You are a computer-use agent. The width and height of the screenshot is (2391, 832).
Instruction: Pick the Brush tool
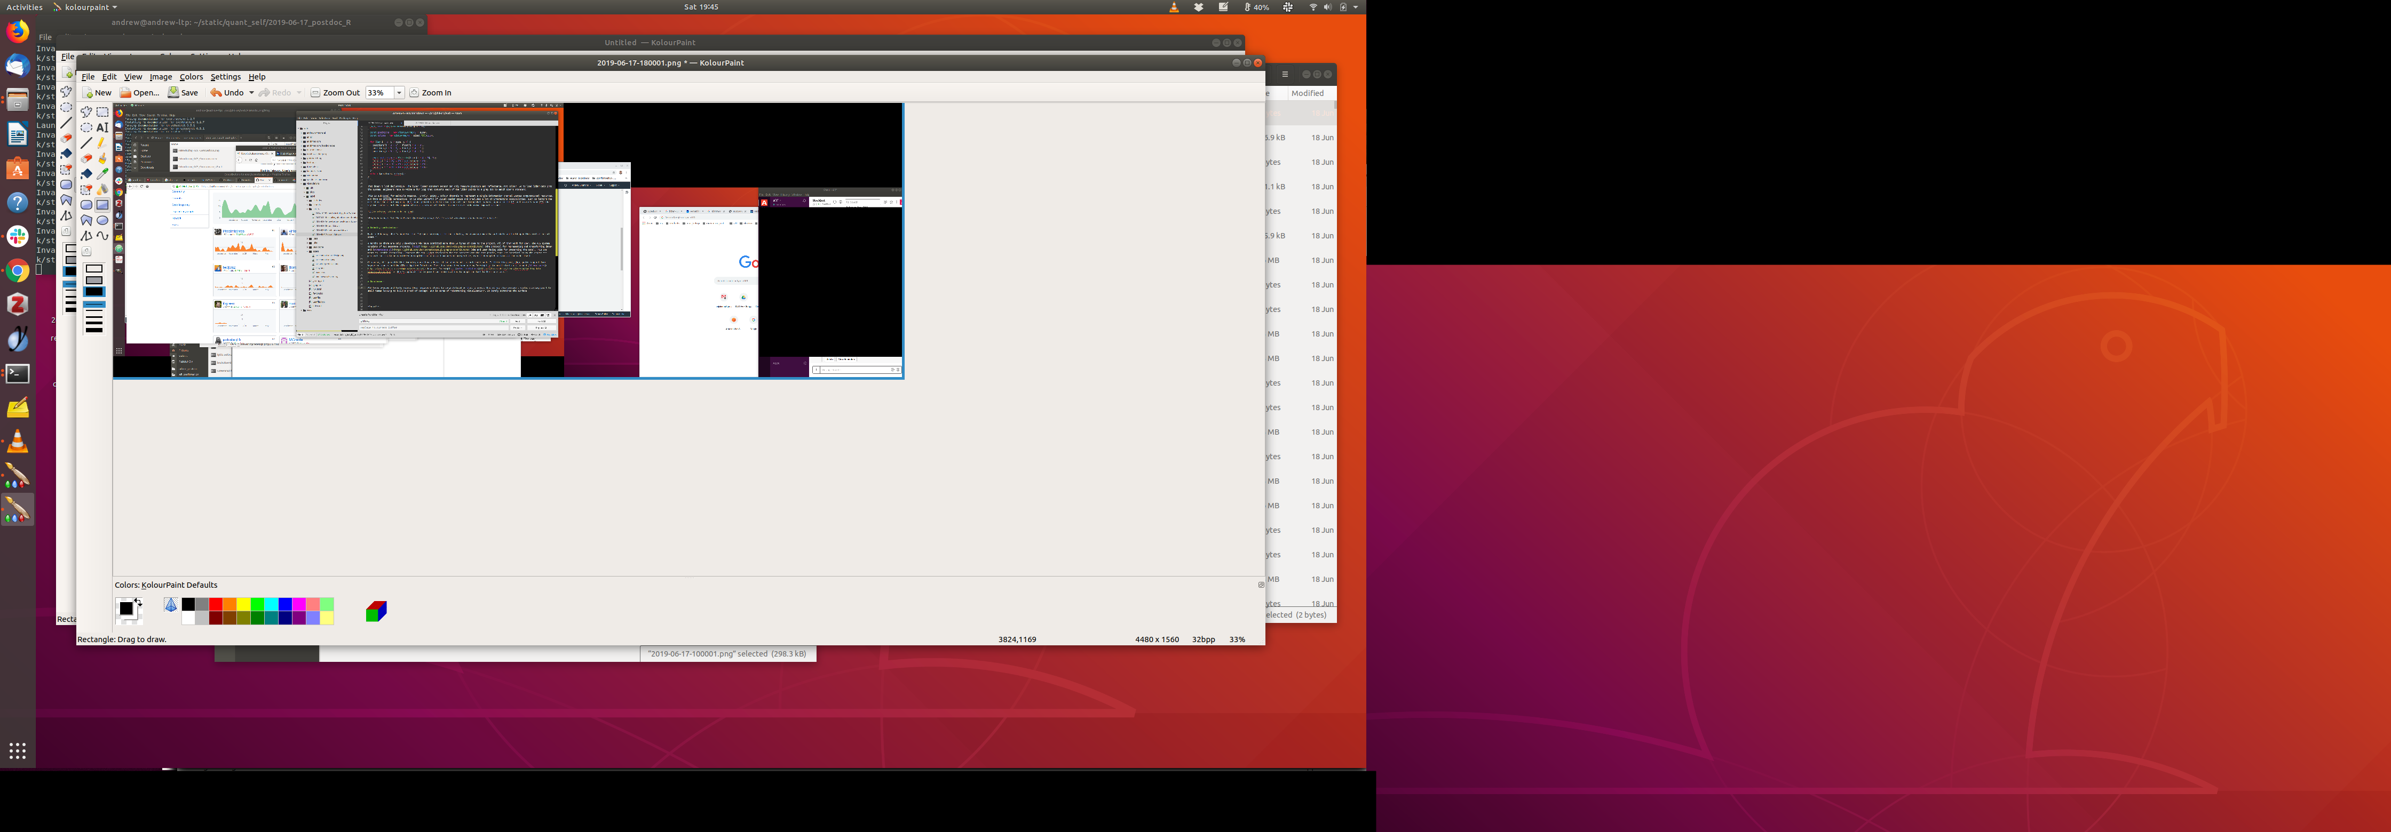(x=102, y=158)
